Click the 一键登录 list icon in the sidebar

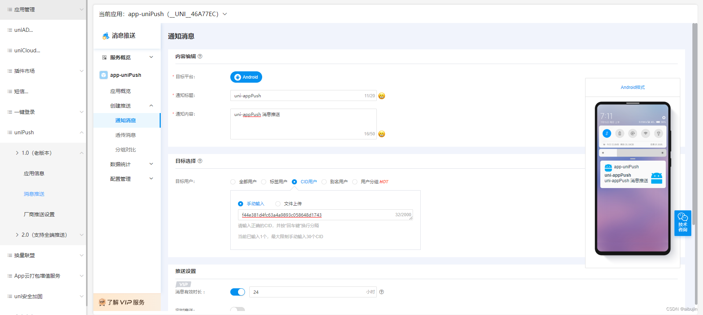click(10, 112)
